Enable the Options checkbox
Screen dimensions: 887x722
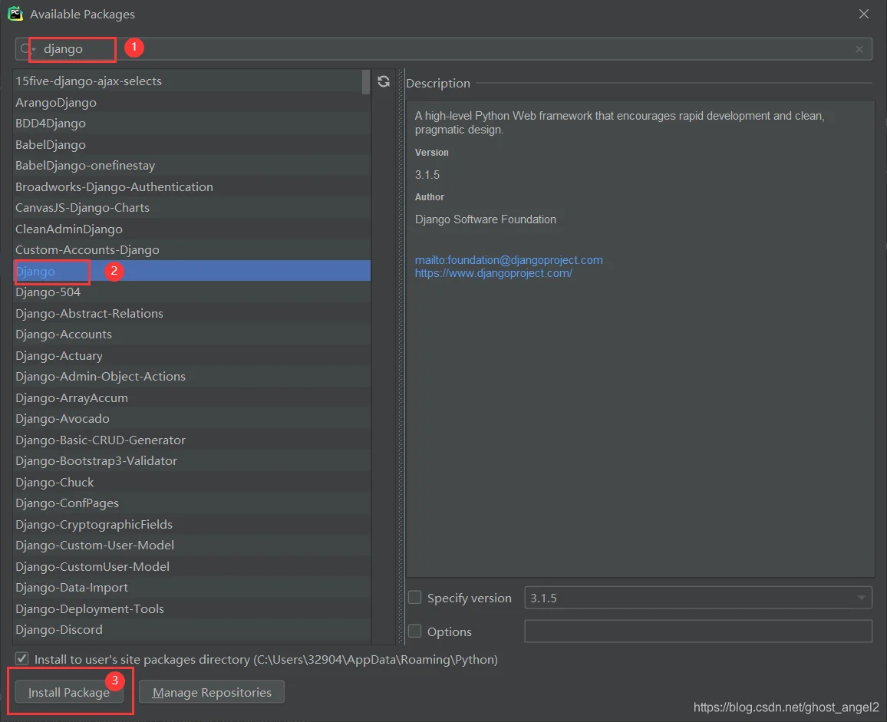(414, 631)
